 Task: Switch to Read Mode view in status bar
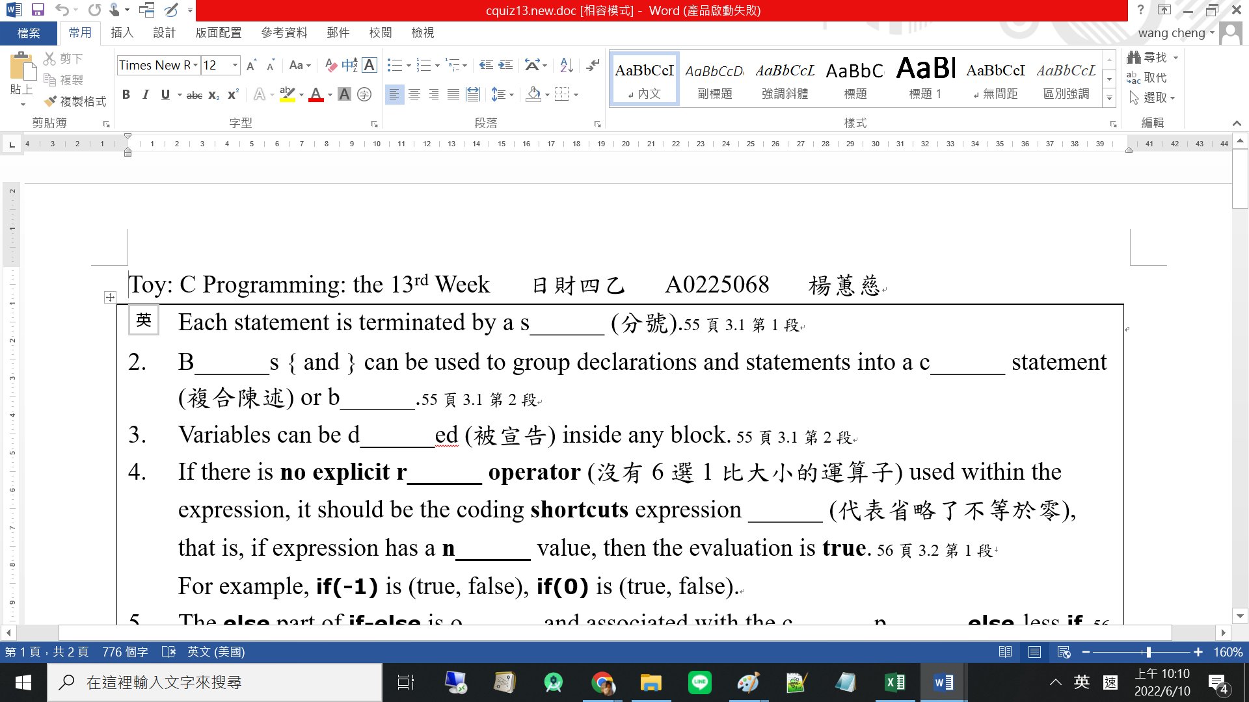1005,652
